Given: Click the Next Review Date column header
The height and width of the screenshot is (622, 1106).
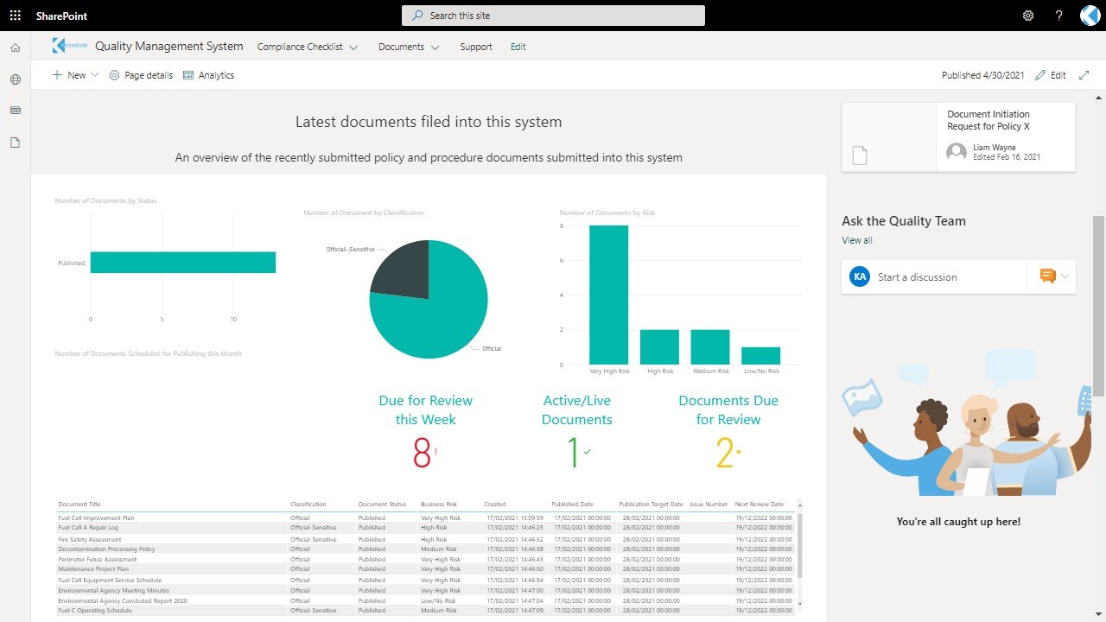Looking at the screenshot, I should pyautogui.click(x=760, y=505).
